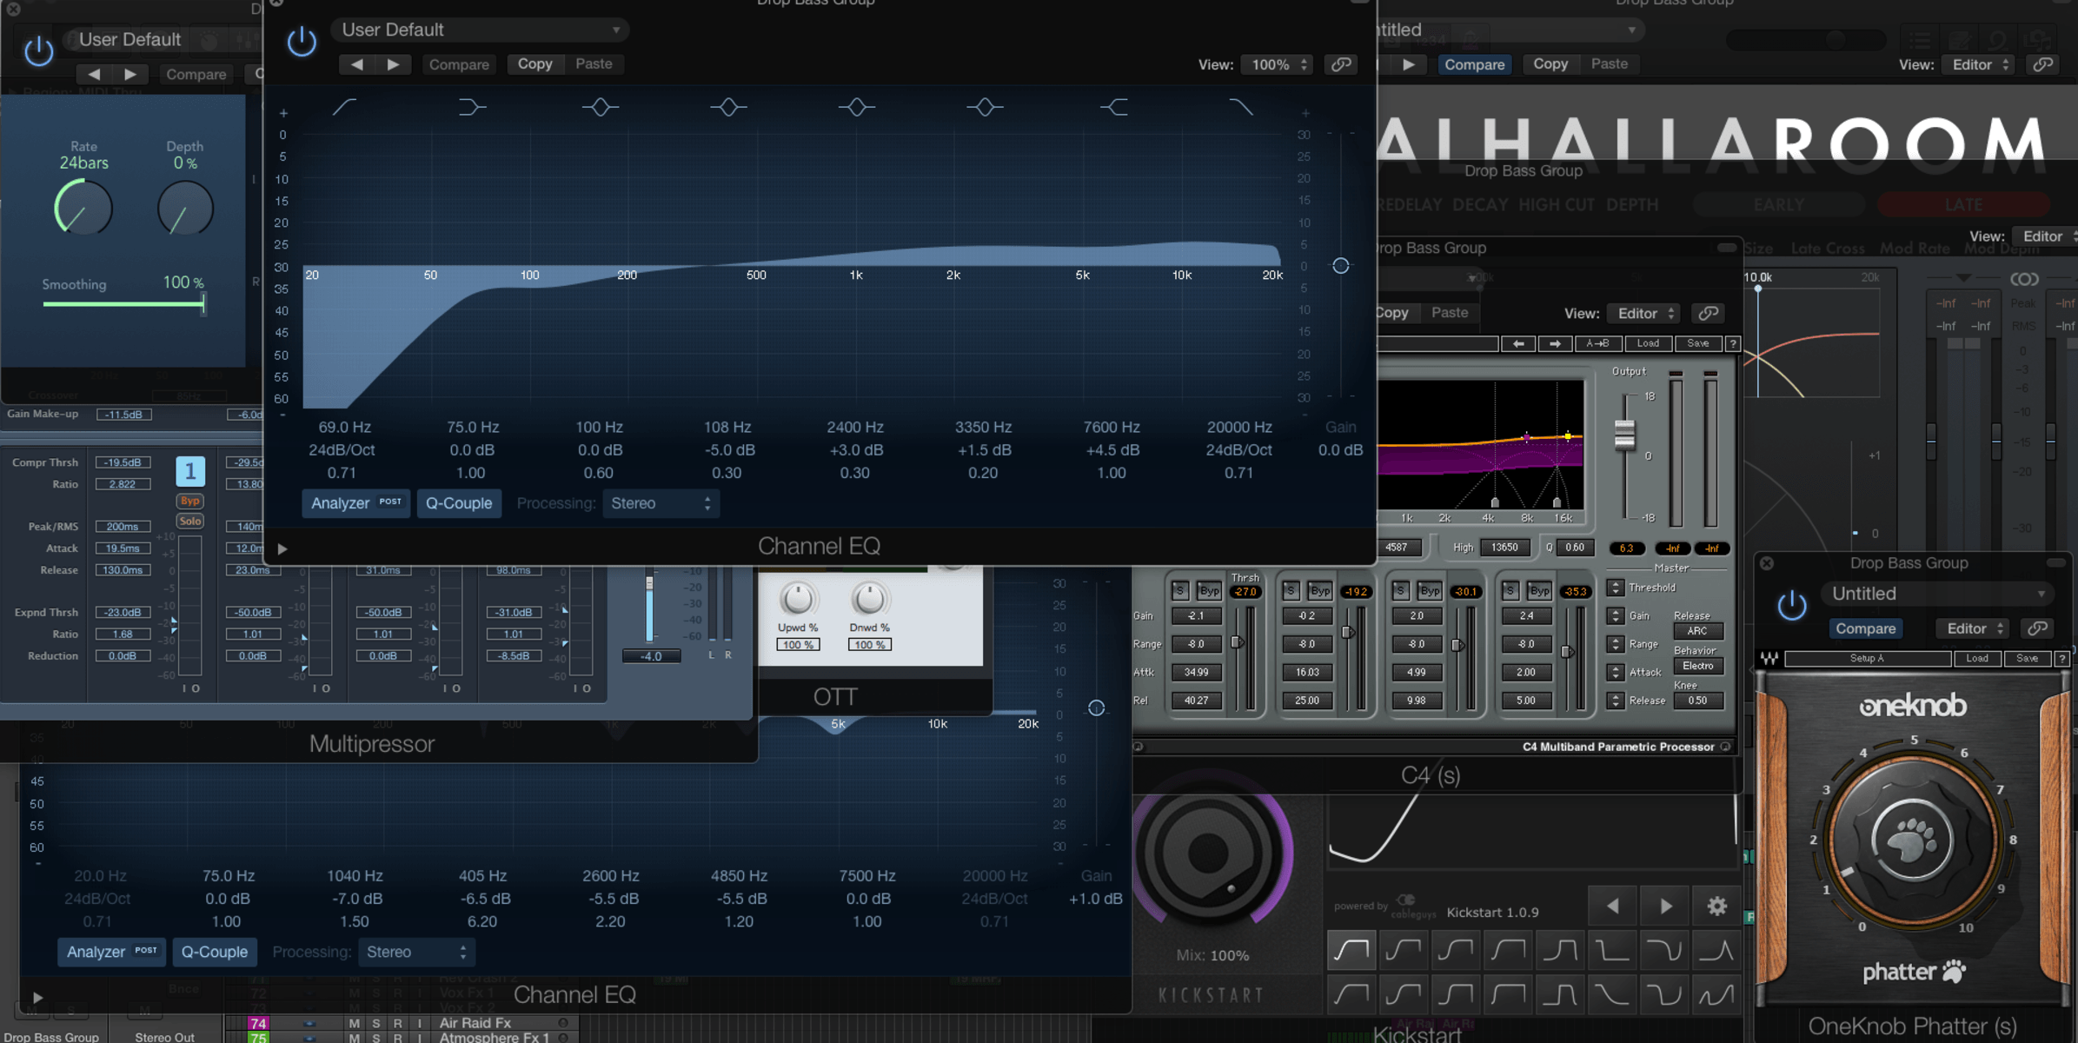Click the link icon in front Channel EQ
2078x1043 pixels.
(x=1341, y=64)
